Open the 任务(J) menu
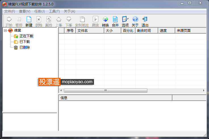 pyautogui.click(x=39, y=11)
